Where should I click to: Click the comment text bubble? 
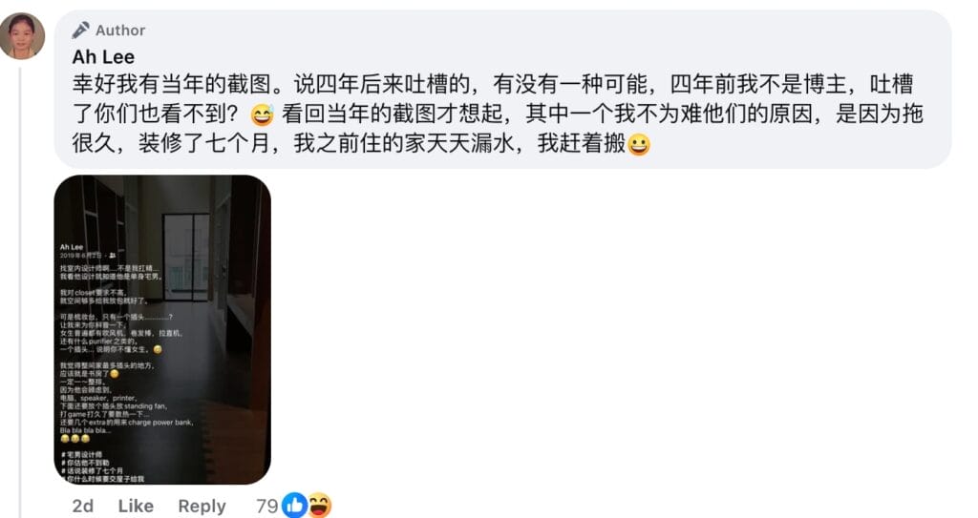tap(502, 89)
